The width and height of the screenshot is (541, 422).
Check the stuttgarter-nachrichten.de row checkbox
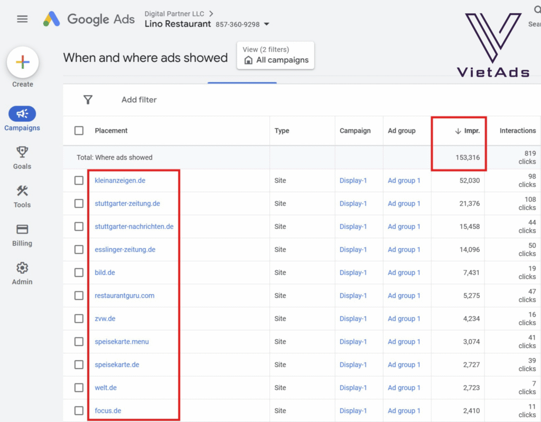[x=79, y=227]
